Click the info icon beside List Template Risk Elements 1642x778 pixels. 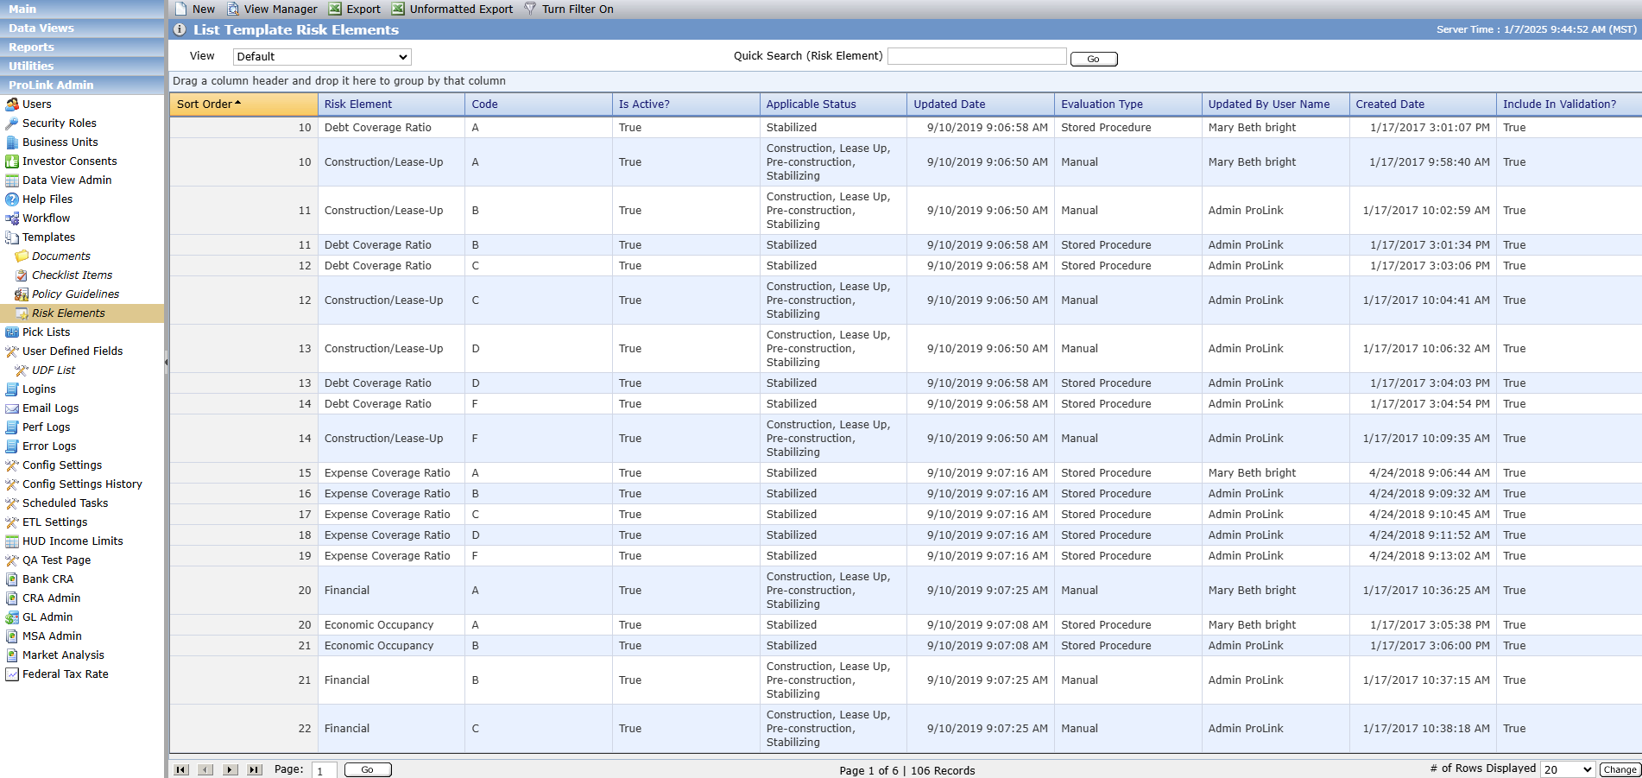coord(180,29)
